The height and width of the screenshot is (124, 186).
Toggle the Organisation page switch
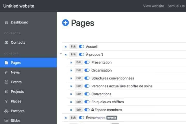87,70
